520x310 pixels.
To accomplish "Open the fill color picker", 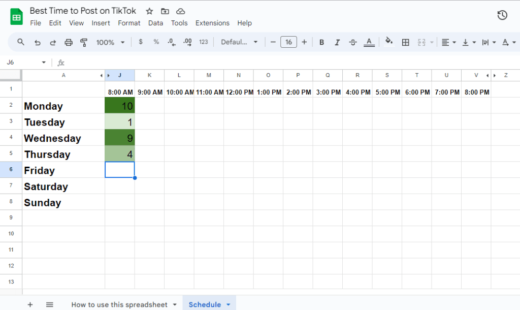I will click(x=388, y=42).
